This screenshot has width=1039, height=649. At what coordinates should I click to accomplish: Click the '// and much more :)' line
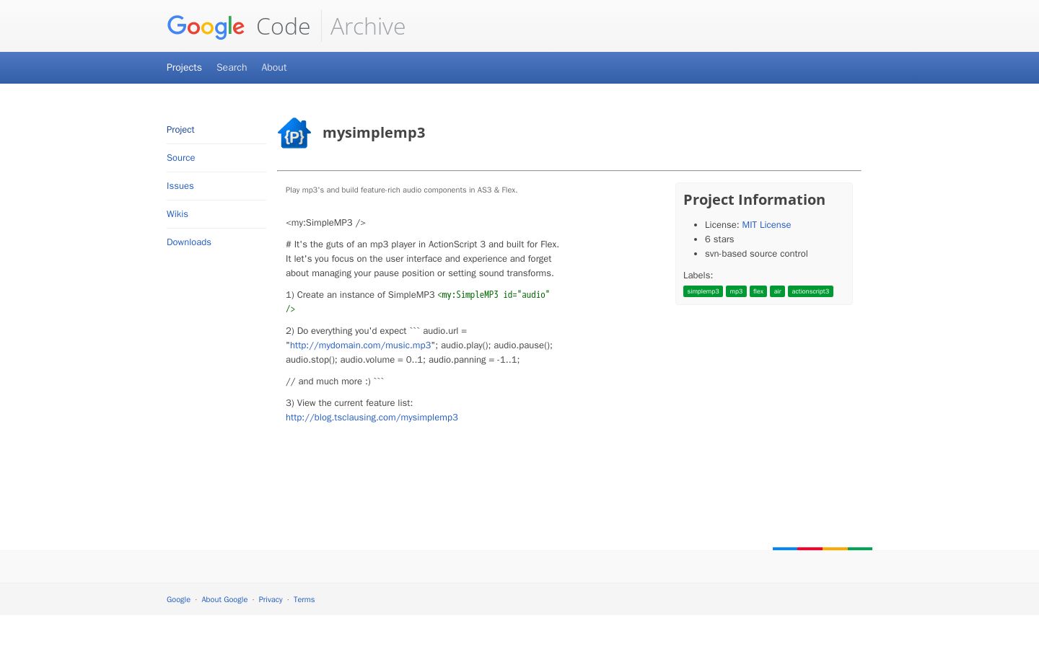(335, 381)
